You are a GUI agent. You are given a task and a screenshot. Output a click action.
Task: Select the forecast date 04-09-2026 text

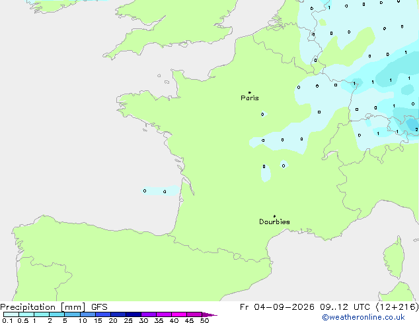(x=284, y=307)
